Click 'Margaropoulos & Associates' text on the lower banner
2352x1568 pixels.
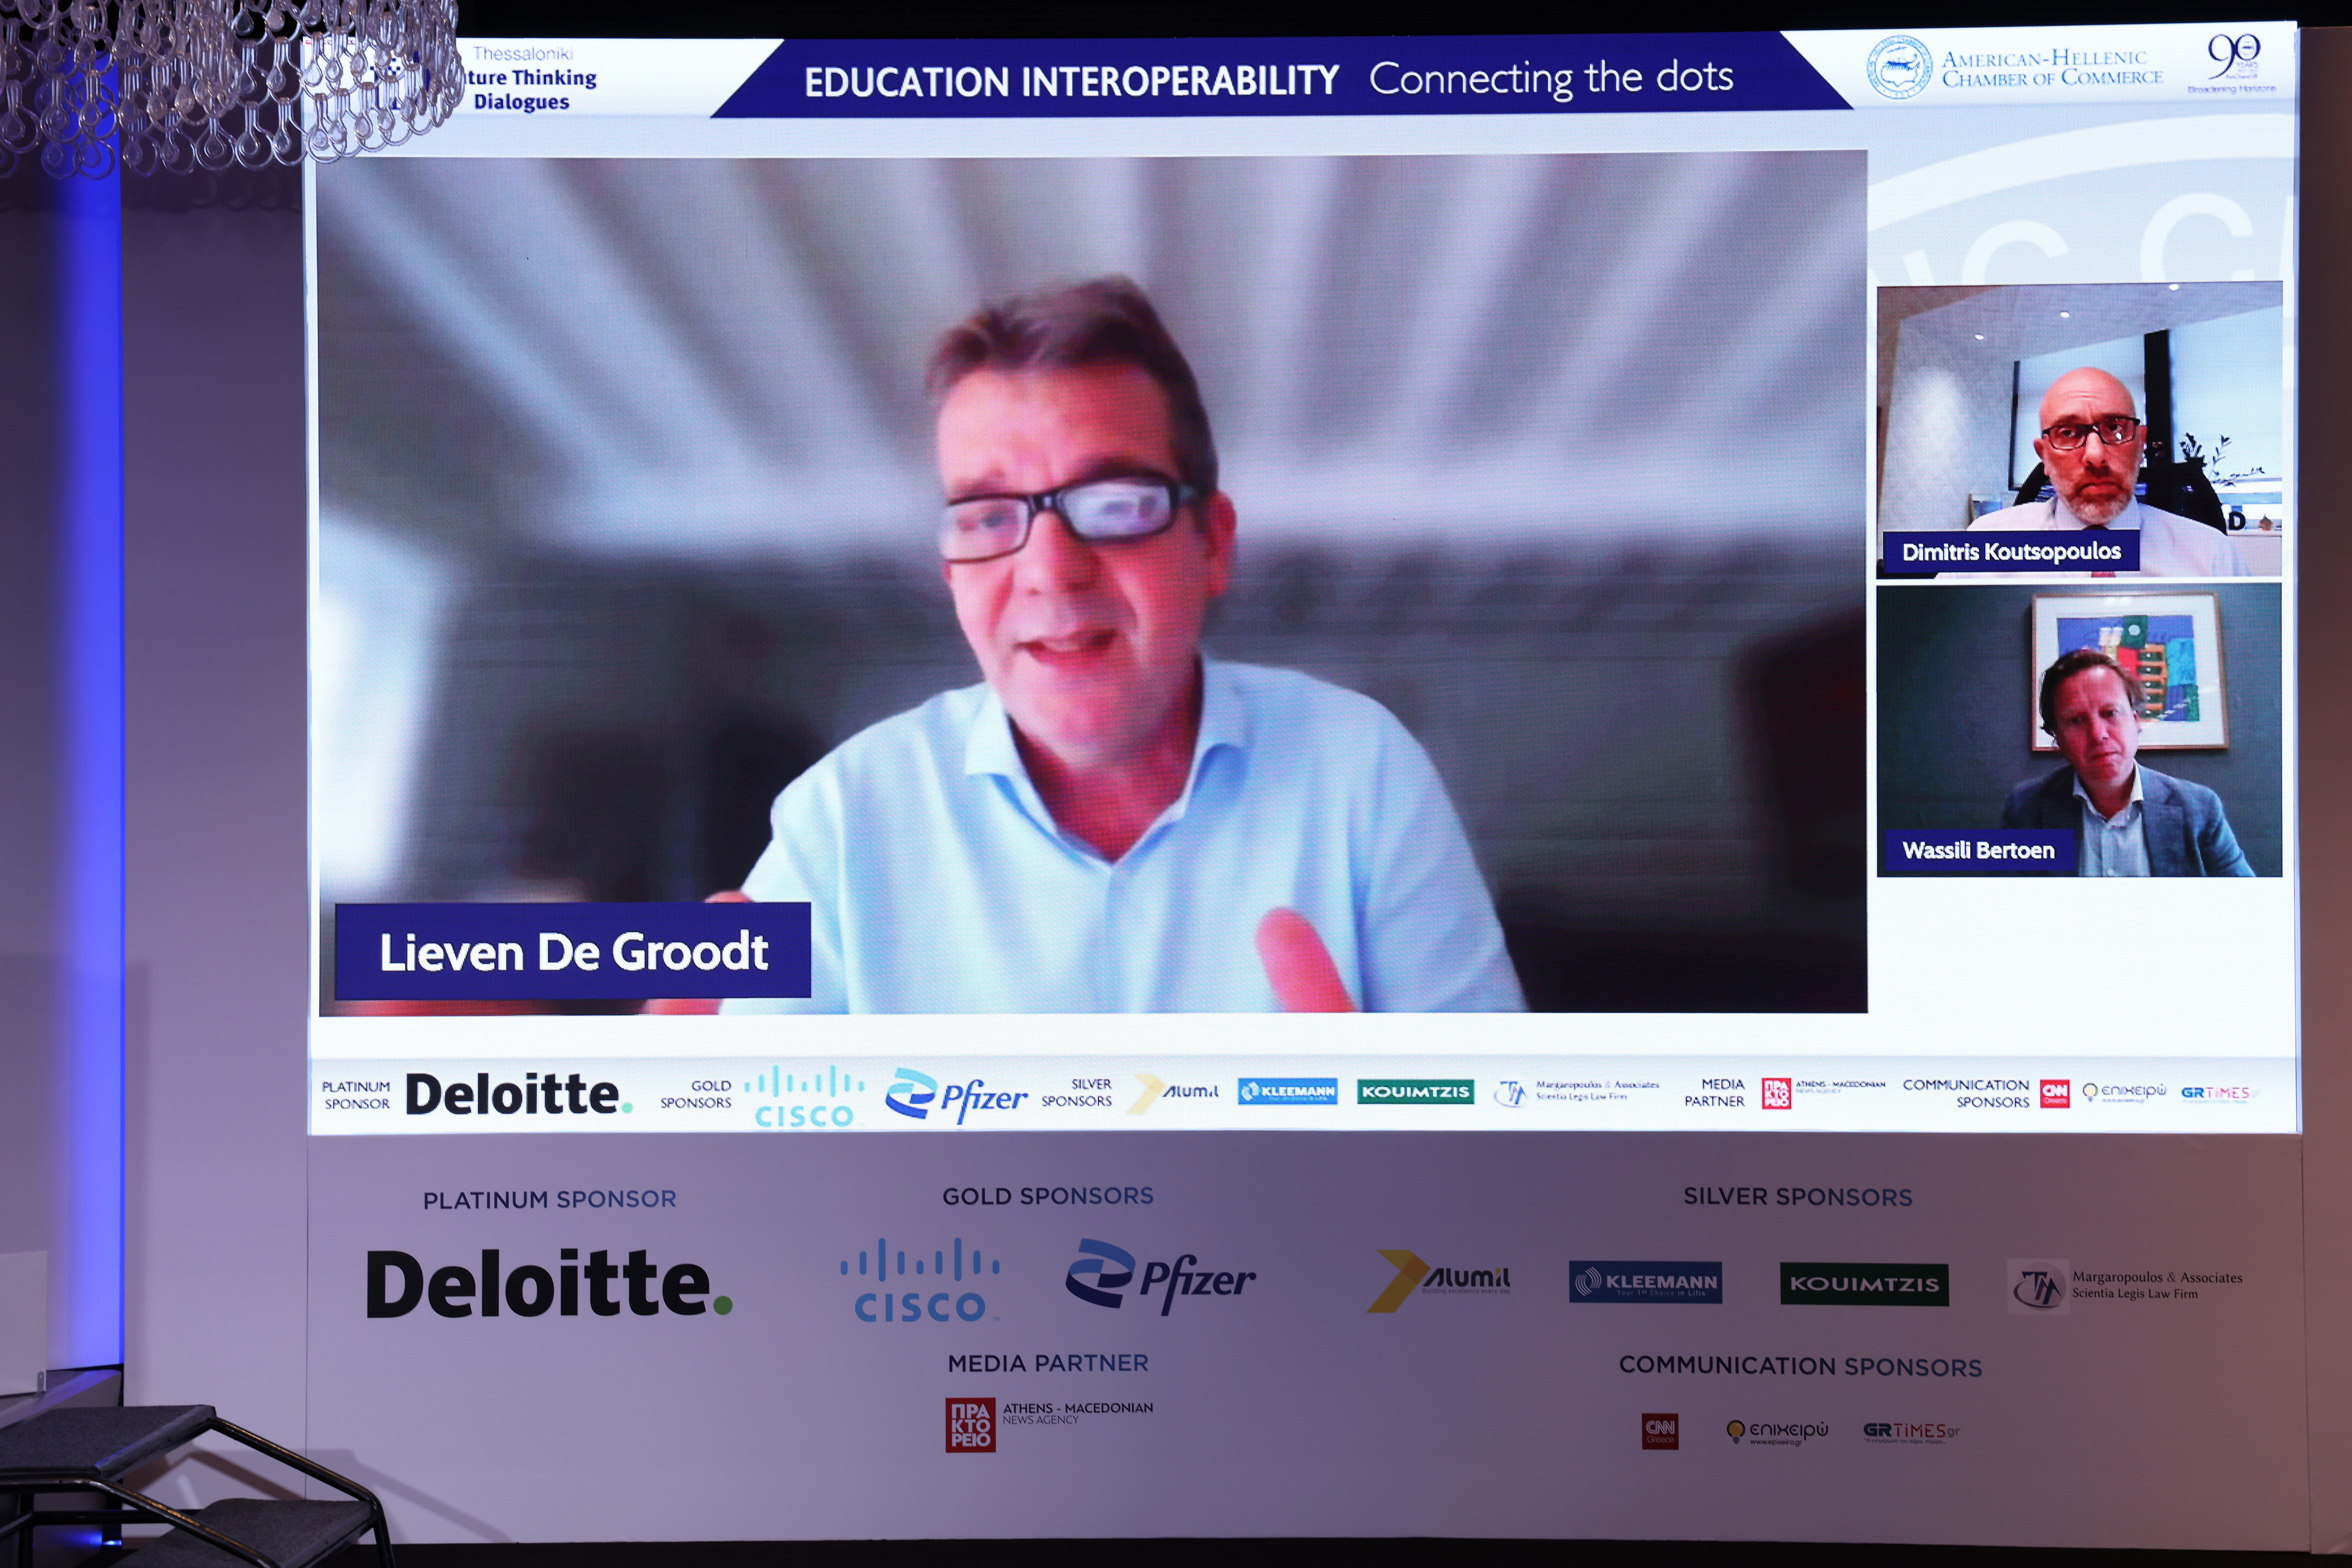pyautogui.click(x=2157, y=1277)
